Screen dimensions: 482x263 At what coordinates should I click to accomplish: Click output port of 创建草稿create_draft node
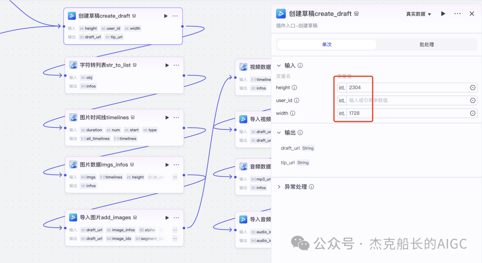pos(182,26)
